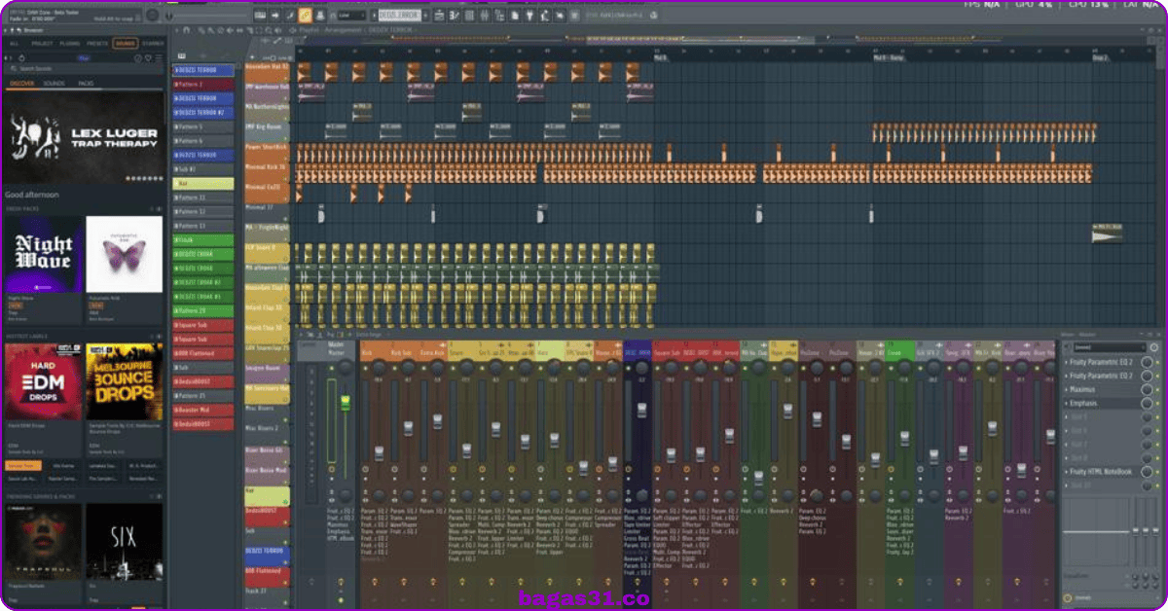This screenshot has width=1168, height=611.
Task: Move fader of track right of Freak
Action: (933, 456)
